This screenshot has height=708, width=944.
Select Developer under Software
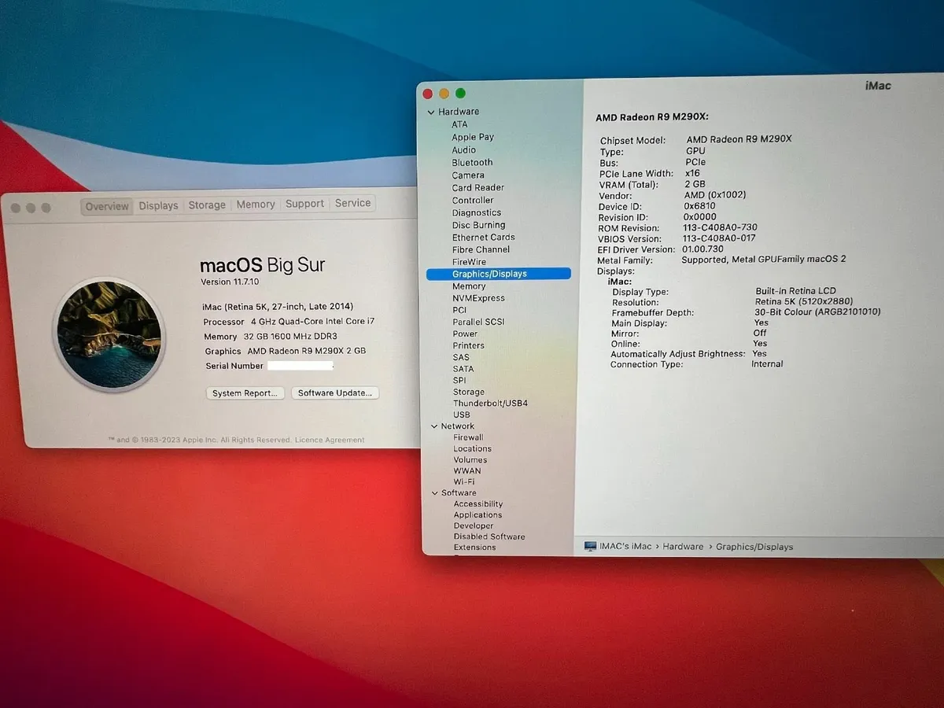[x=474, y=525]
